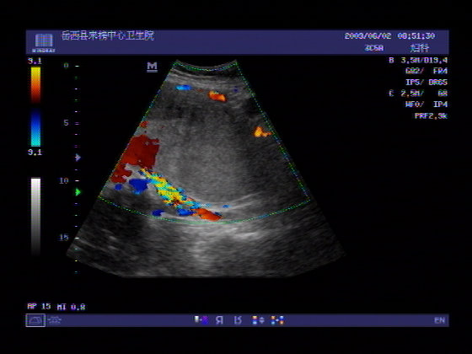Select the color map icon in bottom bar

pyautogui.click(x=201, y=320)
